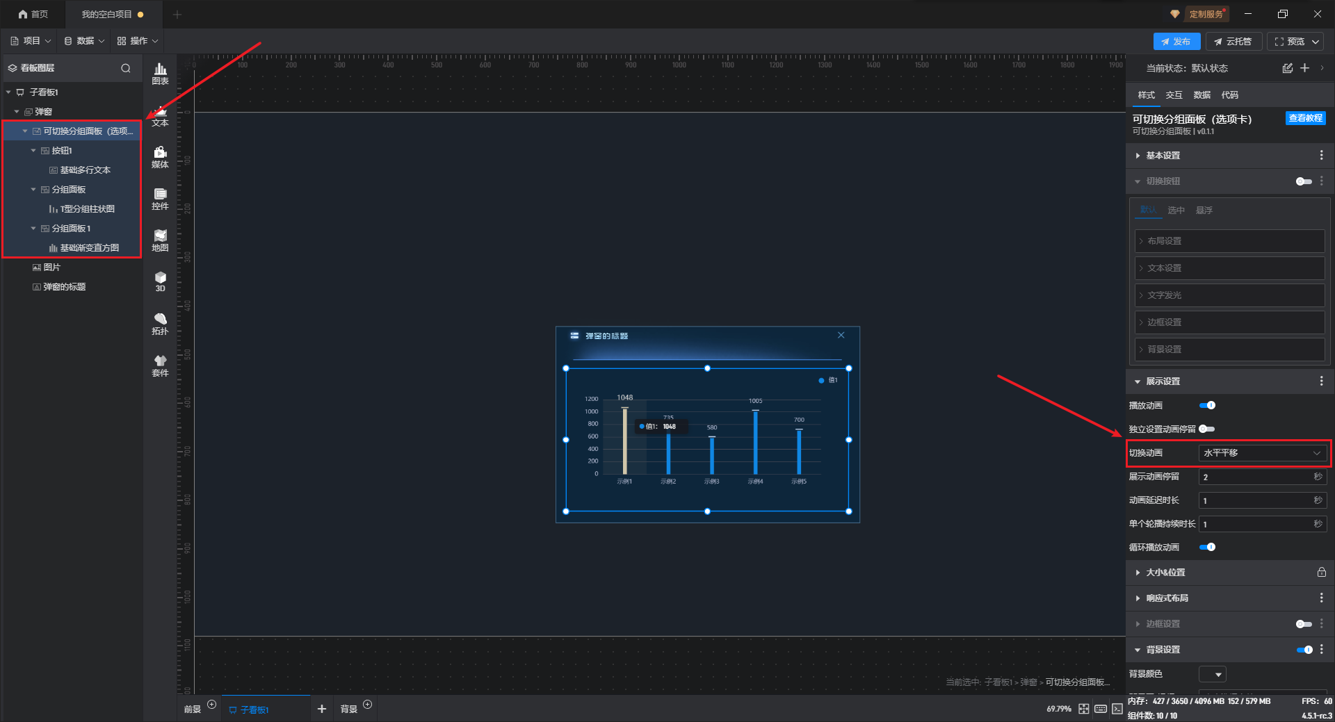This screenshot has width=1335, height=722.
Task: Switch to the 数据 tab in properties panel
Action: (1201, 95)
